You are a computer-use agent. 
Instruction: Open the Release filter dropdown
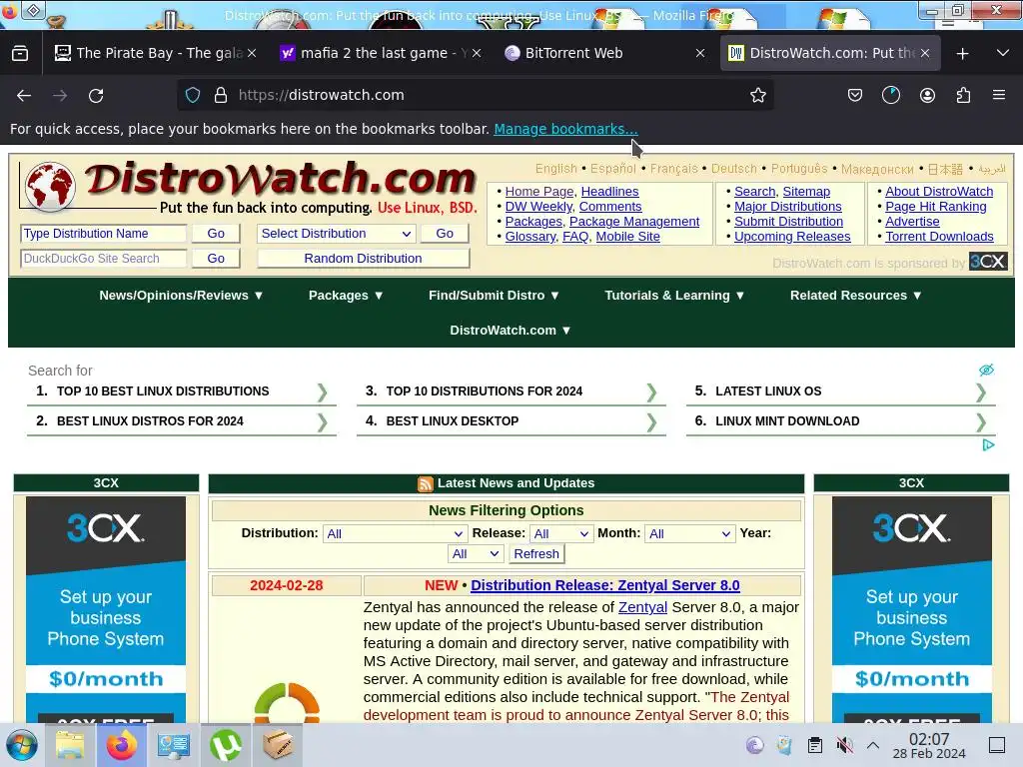pos(561,533)
